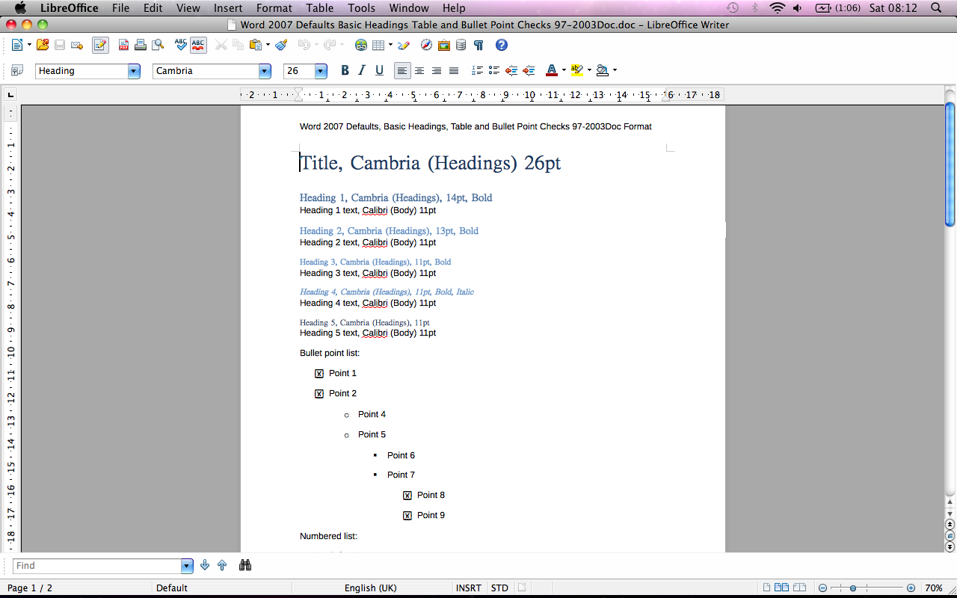The width and height of the screenshot is (957, 598).
Task: Click English (UK) language in status bar
Action: pos(370,588)
